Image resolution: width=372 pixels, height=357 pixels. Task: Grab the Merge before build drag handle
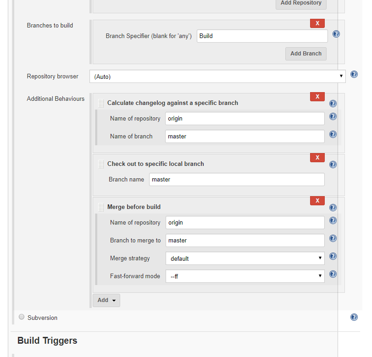(101, 207)
